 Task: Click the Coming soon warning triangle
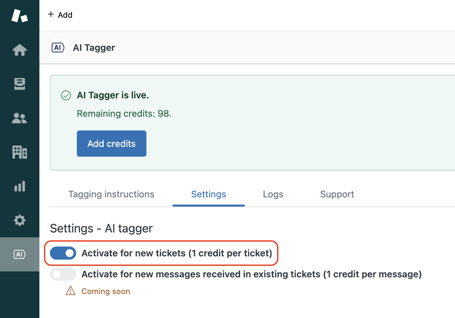pos(71,291)
